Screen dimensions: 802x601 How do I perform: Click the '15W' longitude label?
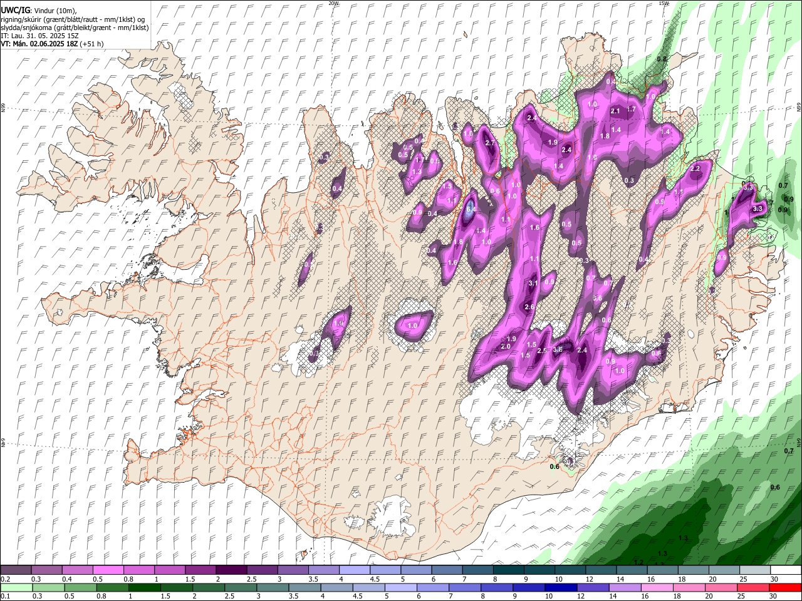[x=664, y=3]
